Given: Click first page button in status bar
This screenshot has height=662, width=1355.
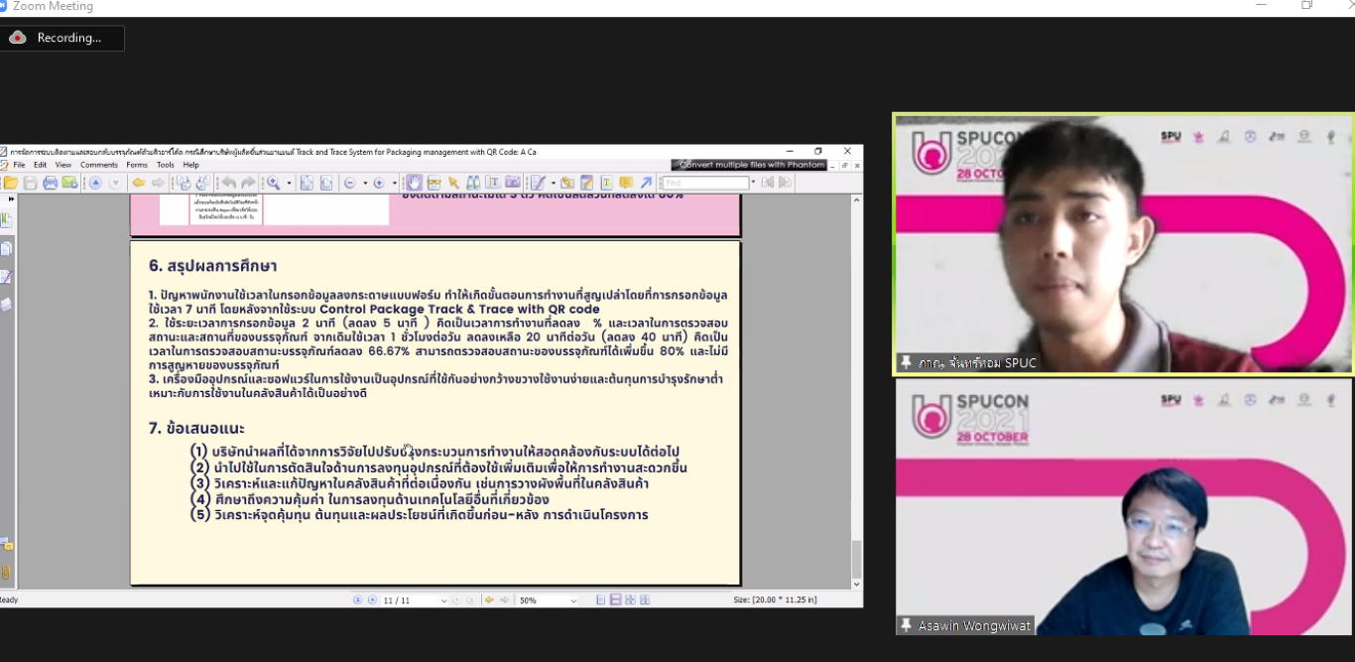Looking at the screenshot, I should [x=358, y=600].
